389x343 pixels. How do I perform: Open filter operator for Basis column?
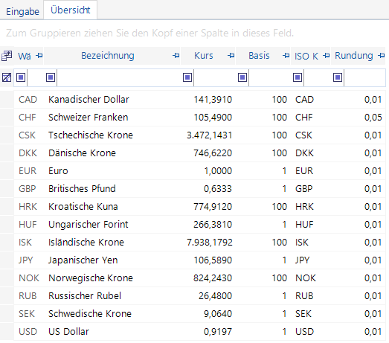[242, 77]
